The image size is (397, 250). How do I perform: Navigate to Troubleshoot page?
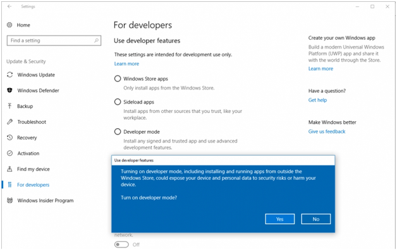coord(32,122)
